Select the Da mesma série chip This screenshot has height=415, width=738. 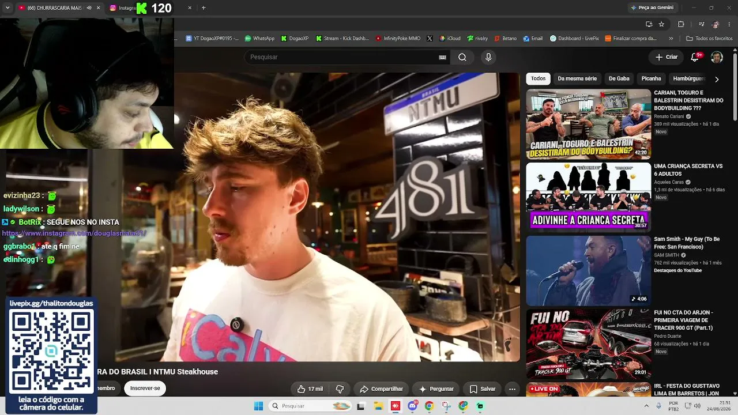577,78
